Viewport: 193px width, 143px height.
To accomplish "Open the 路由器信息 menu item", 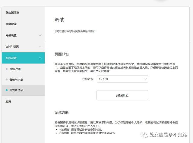I will pyautogui.click(x=23, y=13).
